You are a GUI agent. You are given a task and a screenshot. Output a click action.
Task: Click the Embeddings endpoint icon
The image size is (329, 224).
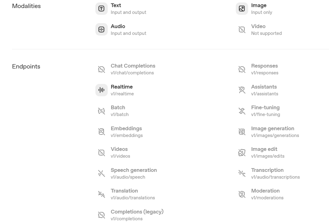tap(101, 132)
